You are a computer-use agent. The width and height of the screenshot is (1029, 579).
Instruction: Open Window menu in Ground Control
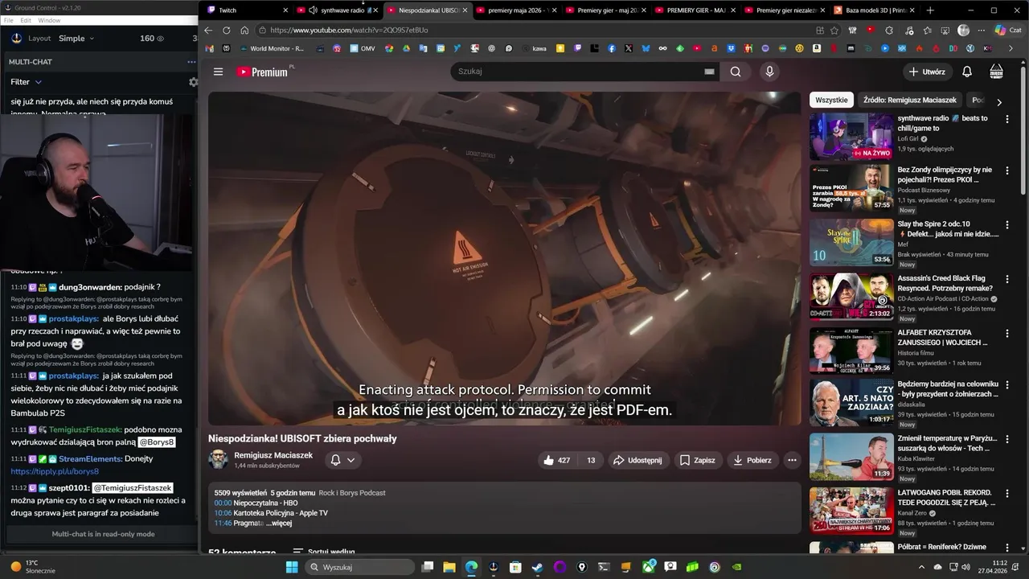click(x=49, y=20)
